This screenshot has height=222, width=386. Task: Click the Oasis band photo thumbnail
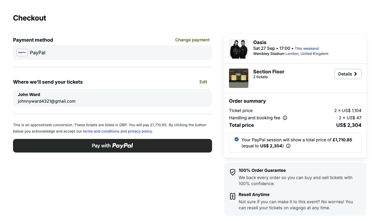tap(238, 49)
